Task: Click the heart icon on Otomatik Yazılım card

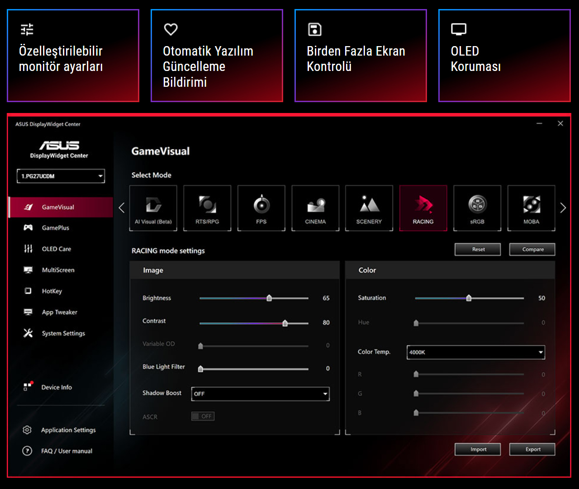Action: [171, 29]
